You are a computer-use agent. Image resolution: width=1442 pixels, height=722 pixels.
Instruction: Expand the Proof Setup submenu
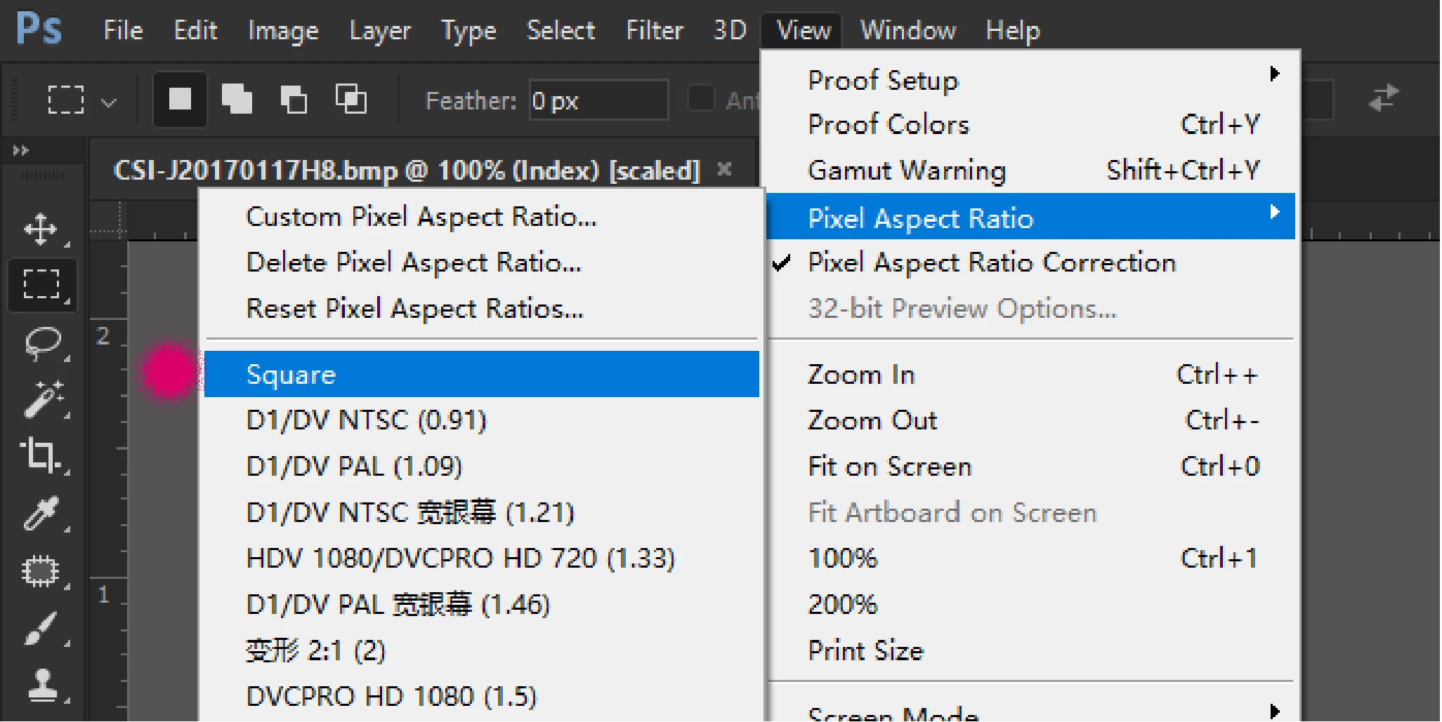click(x=1030, y=80)
